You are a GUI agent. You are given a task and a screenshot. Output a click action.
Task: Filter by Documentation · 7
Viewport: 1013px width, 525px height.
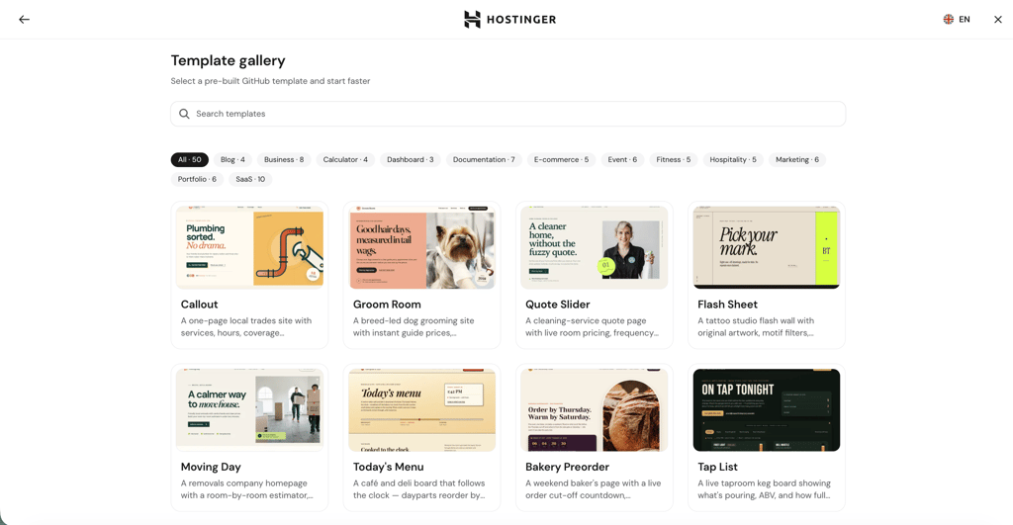pyautogui.click(x=484, y=159)
